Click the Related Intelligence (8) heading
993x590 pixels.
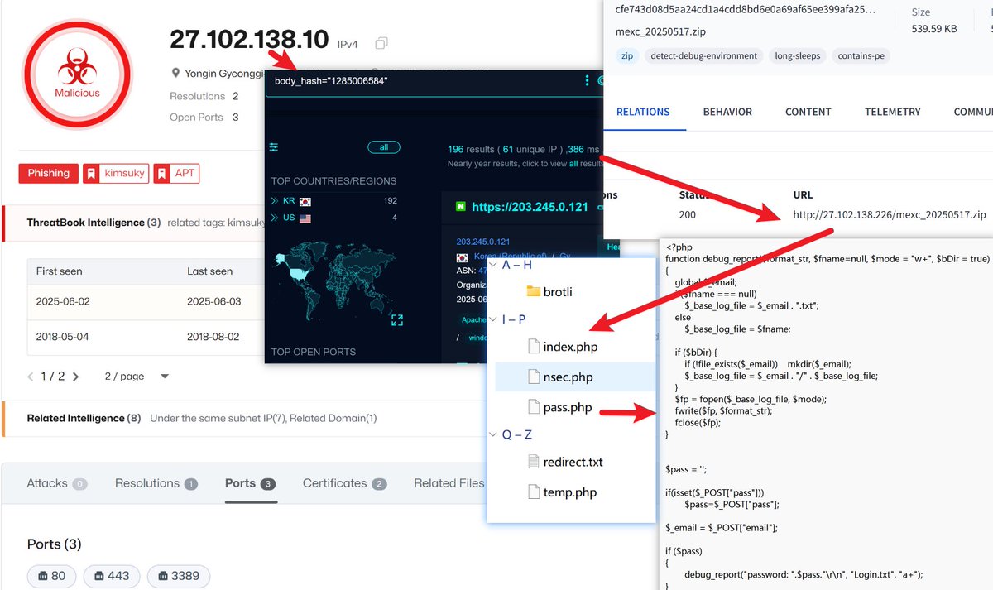click(84, 418)
